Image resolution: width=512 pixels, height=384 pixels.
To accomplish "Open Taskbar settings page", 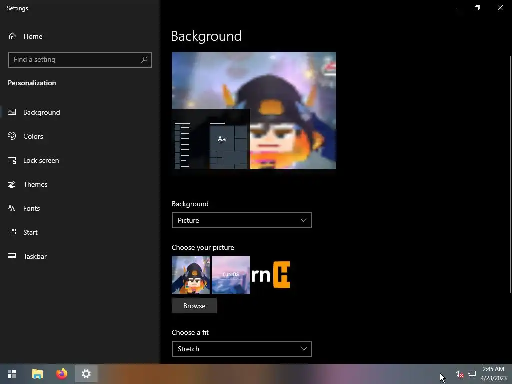I will click(x=80, y=256).
